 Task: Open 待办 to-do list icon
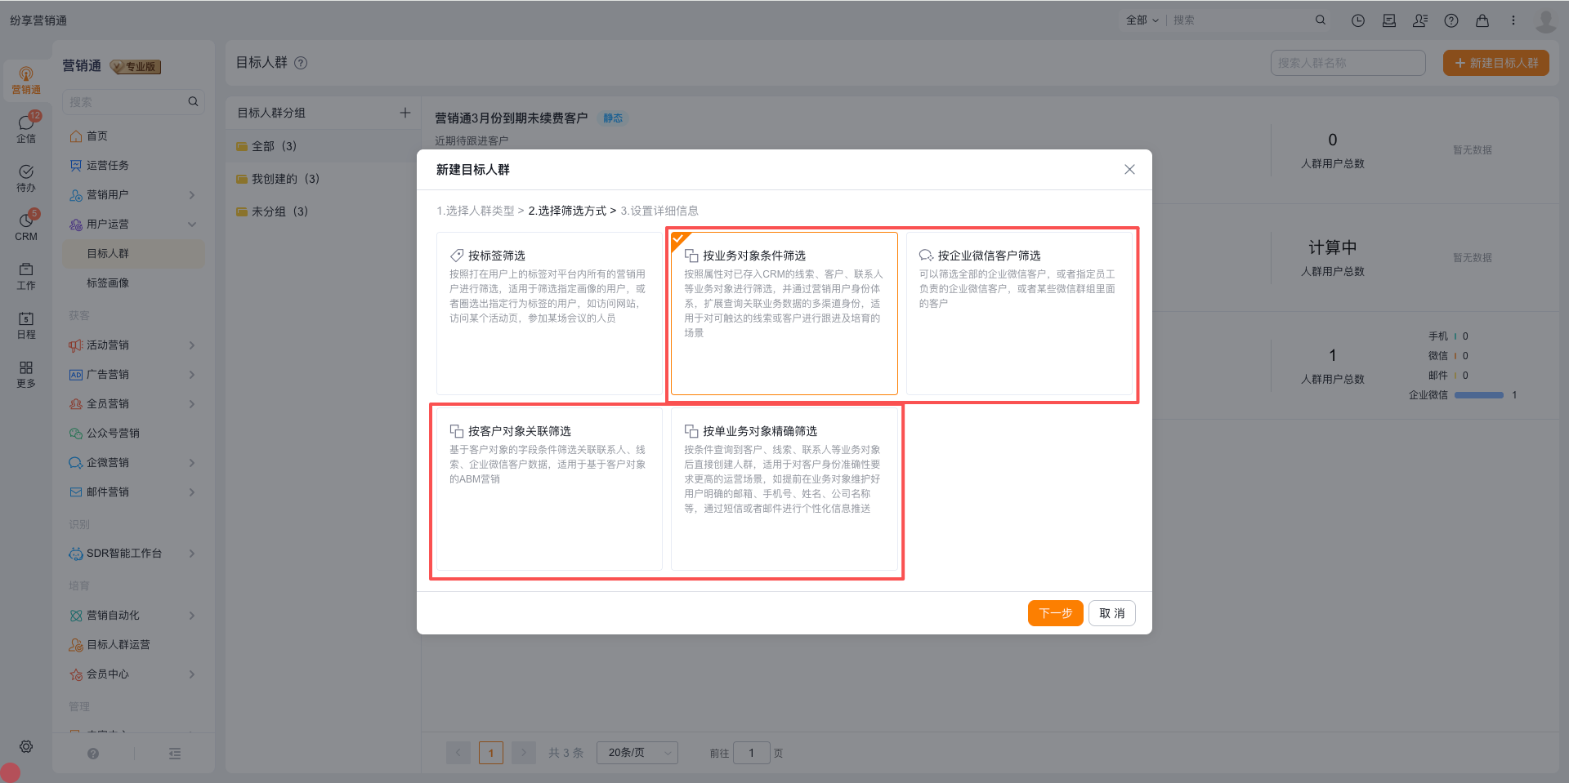[26, 178]
